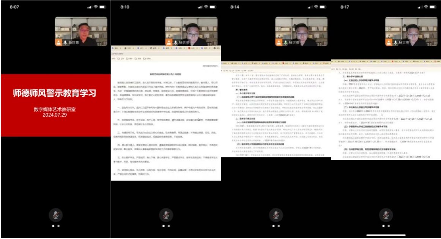Toggle the mic button in the 8:14 screen
Image resolution: width=441 pixels, height=239 pixels.
276,215
